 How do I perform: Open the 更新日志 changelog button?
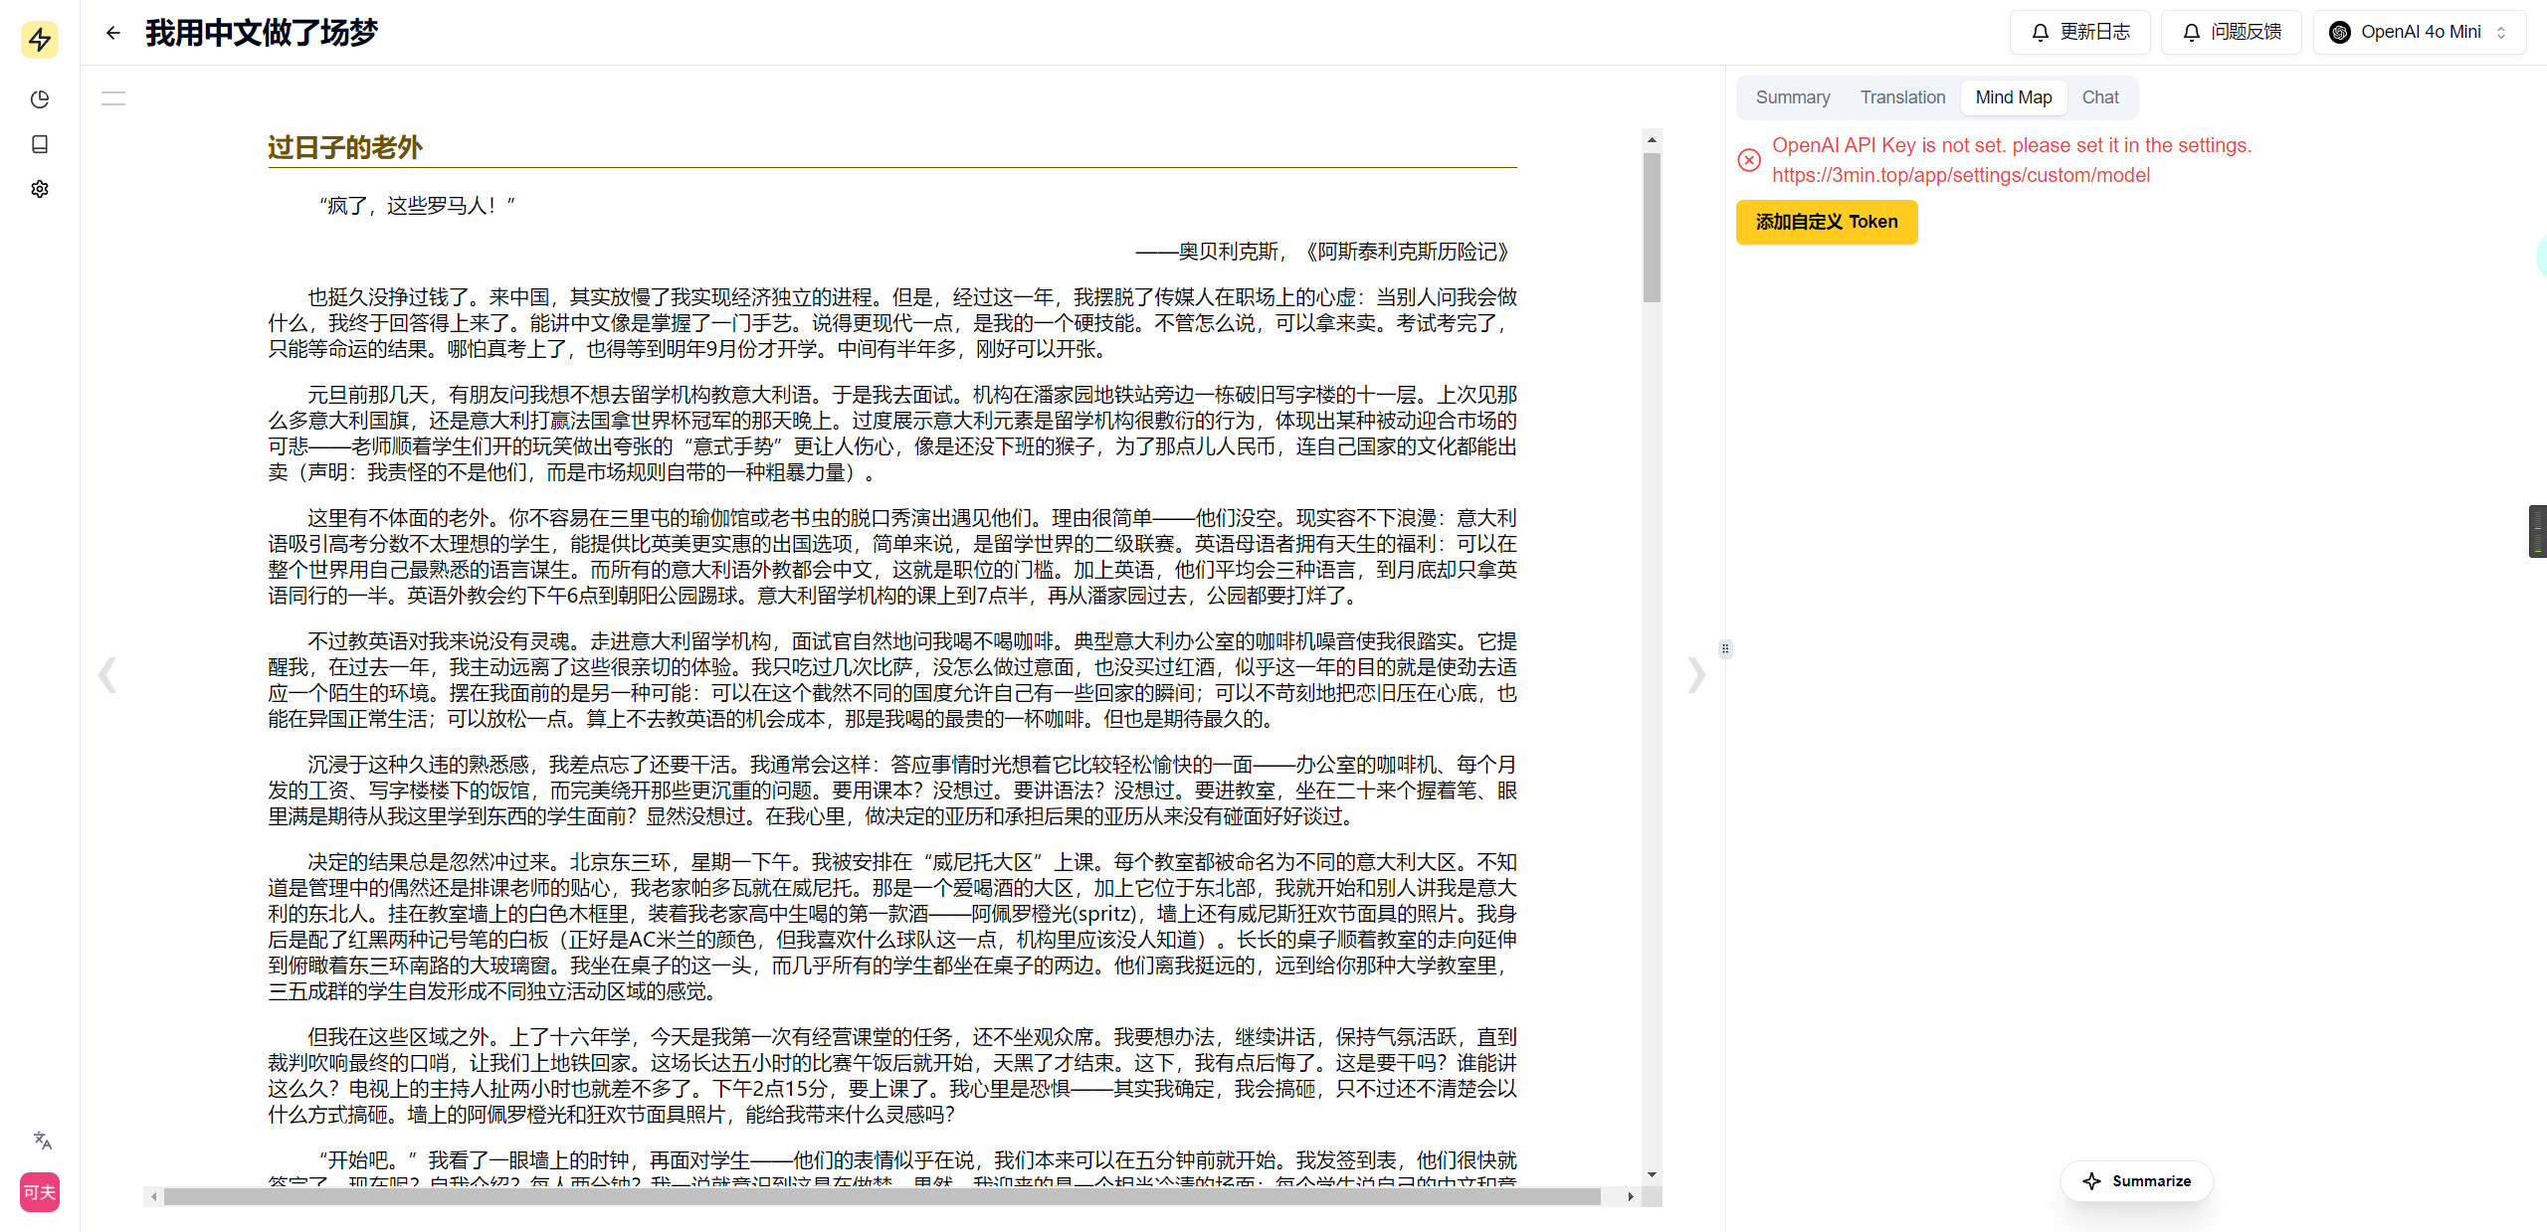tap(2079, 32)
